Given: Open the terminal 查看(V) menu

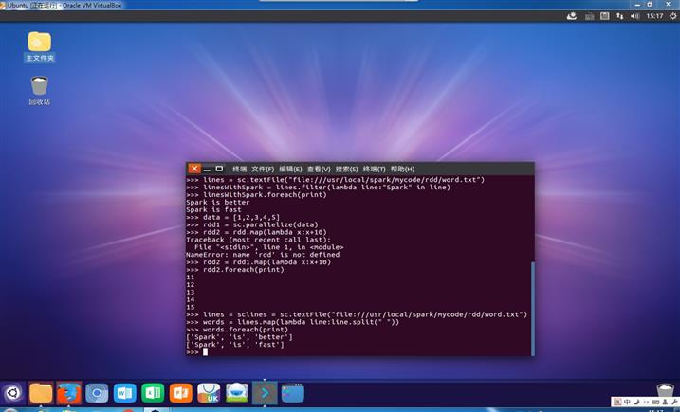Looking at the screenshot, I should click(x=319, y=169).
